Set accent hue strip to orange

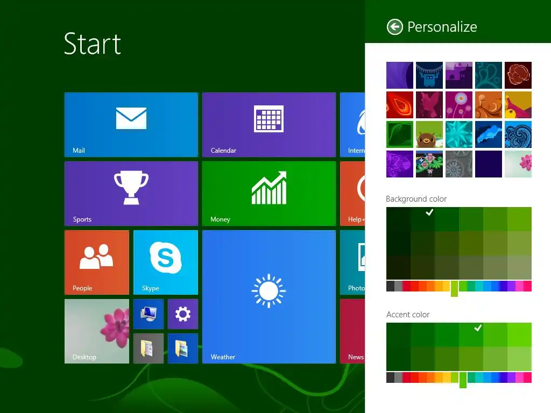coord(430,378)
